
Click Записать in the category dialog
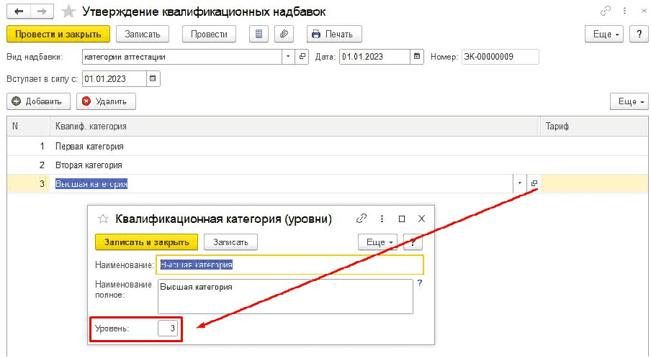click(x=230, y=242)
